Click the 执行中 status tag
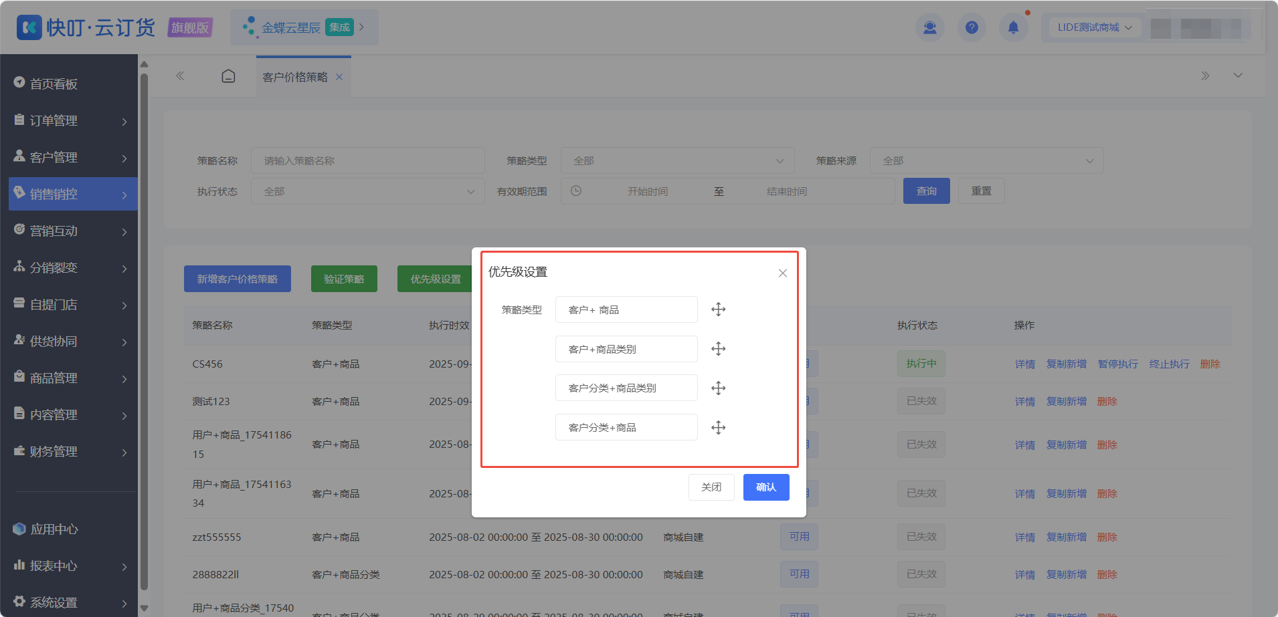The image size is (1278, 617). coord(921,364)
